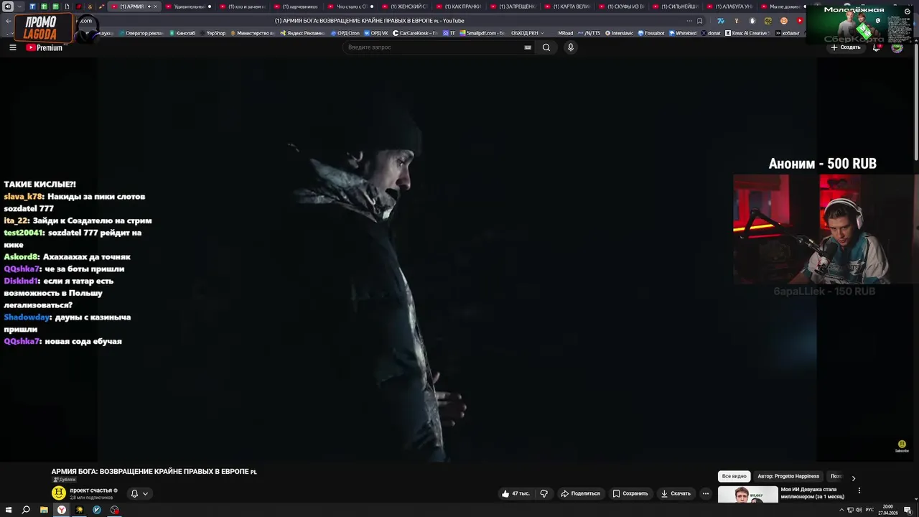
Task: Click the magnifier search button
Action: [x=546, y=47]
